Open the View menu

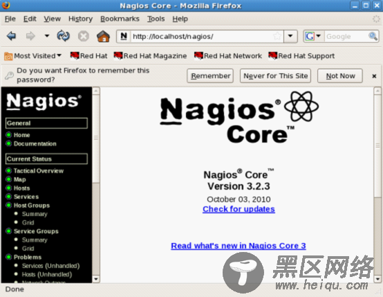53,19
